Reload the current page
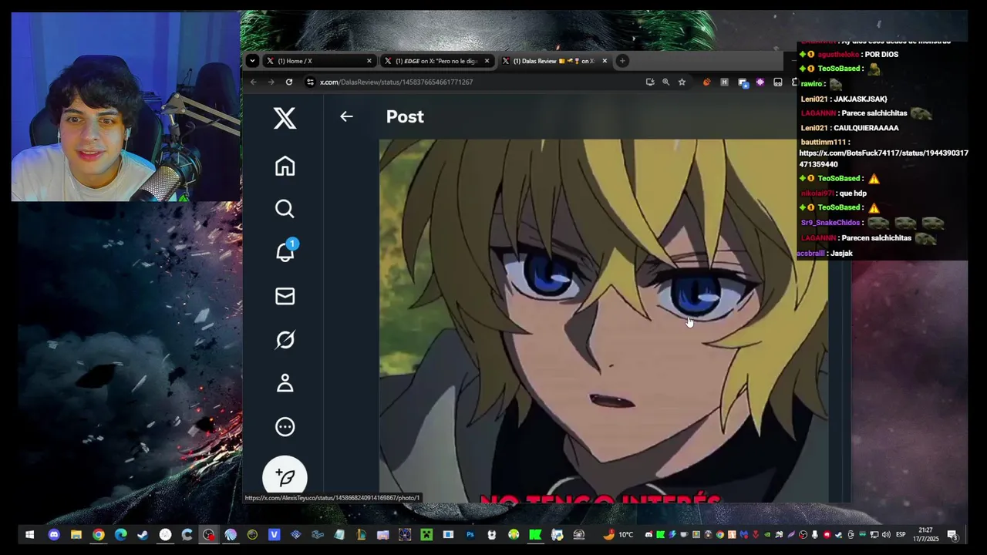Viewport: 987px width, 555px height. pyautogui.click(x=289, y=82)
